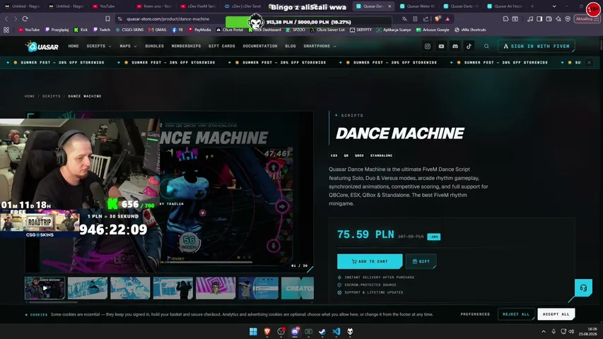The width and height of the screenshot is (603, 339).
Task: Click Sign In With FiveM
Action: point(537,46)
